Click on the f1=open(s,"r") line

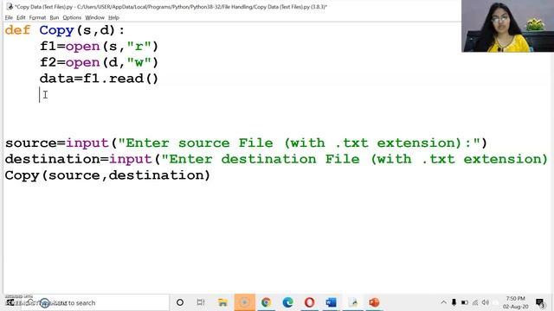[x=99, y=46]
